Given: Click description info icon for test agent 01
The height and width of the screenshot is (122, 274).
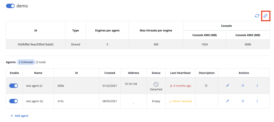Looking at the screenshot, I should (206, 86).
